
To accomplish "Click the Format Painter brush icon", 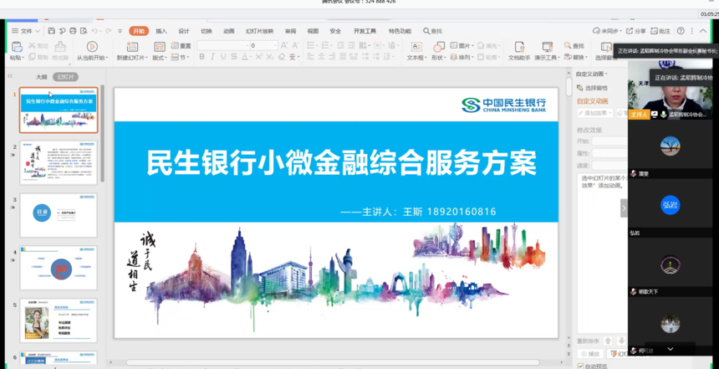I will point(60,46).
